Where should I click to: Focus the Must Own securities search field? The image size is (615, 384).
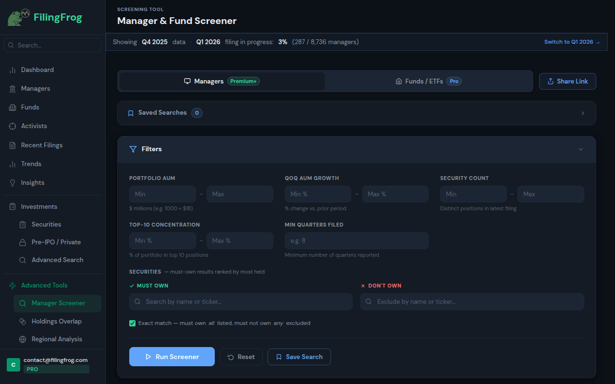240,301
